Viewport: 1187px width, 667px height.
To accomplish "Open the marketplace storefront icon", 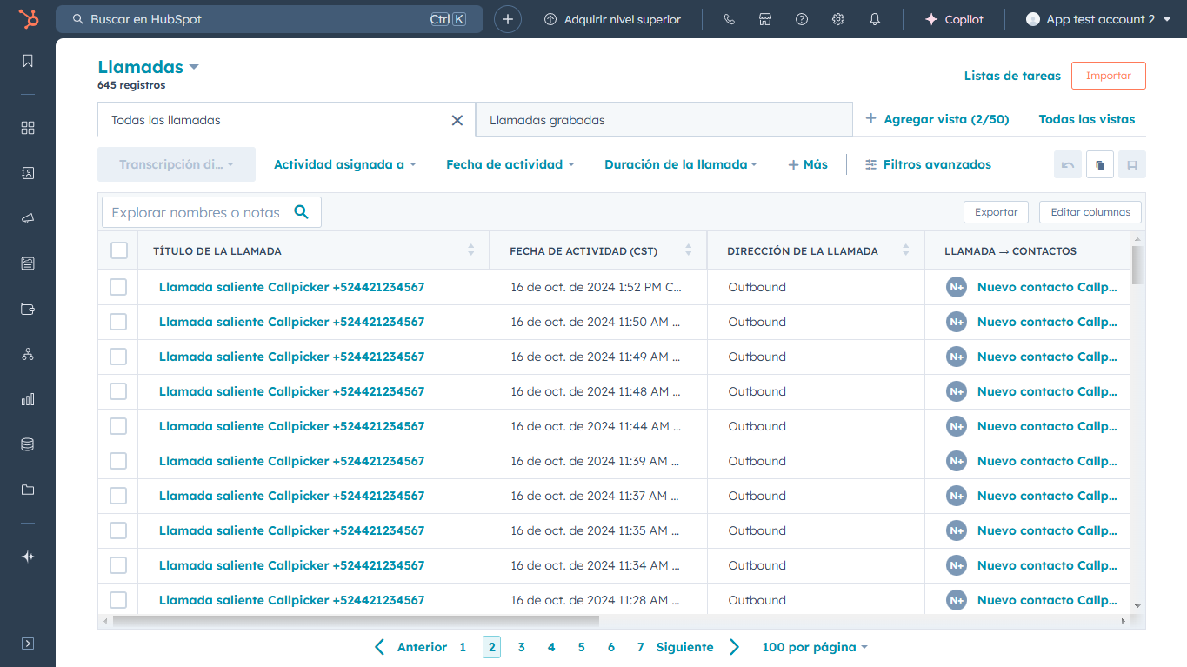I will pos(765,19).
